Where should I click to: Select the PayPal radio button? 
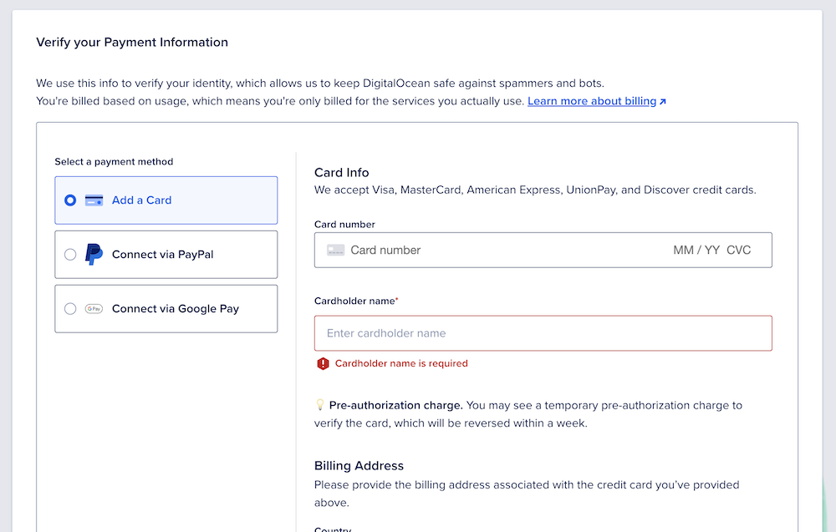[x=70, y=255]
